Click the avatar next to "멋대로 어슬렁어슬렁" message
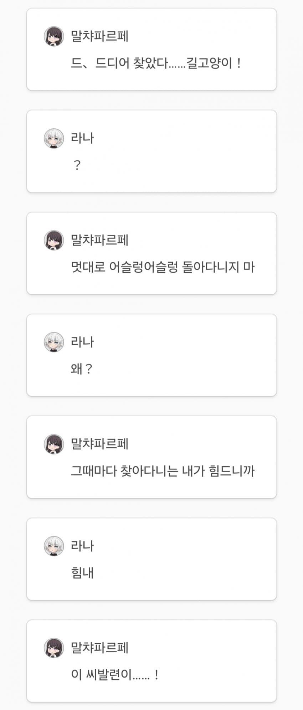The width and height of the screenshot is (303, 710). point(54,240)
